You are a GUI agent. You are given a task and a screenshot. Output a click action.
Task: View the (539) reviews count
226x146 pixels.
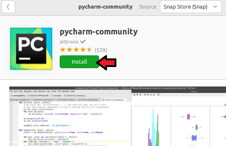point(101,50)
